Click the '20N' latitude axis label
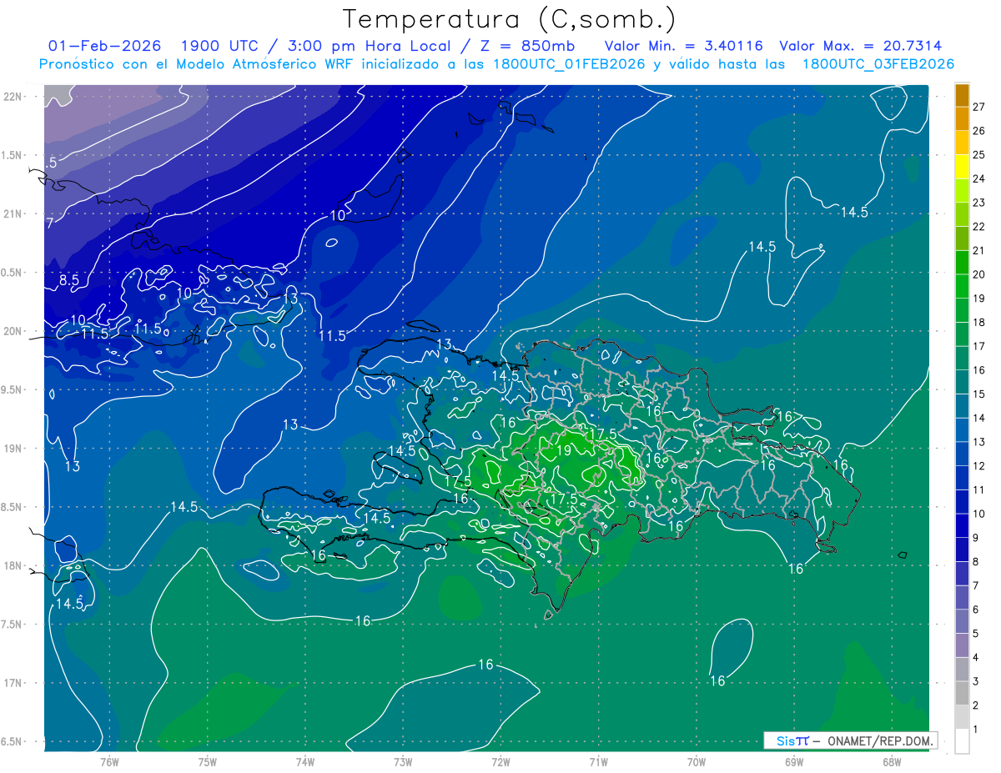Image resolution: width=1001 pixels, height=773 pixels. pyautogui.click(x=13, y=331)
